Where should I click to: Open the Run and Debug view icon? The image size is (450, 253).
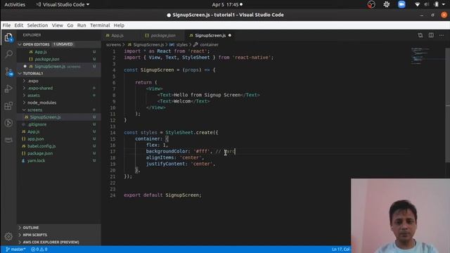point(8,89)
